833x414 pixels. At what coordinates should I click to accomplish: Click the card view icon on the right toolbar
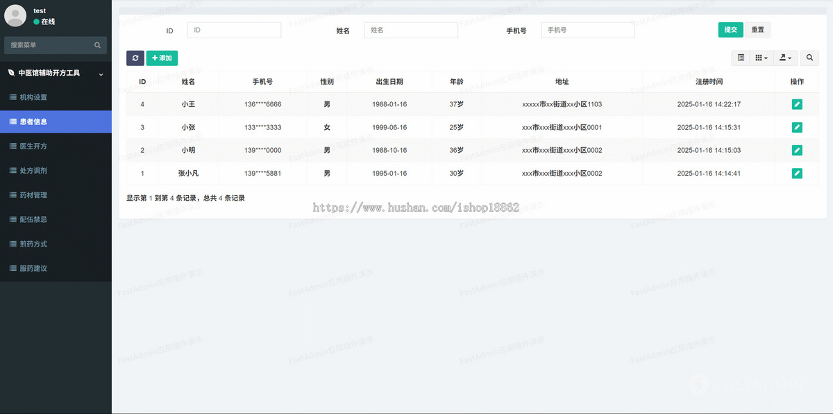tap(741, 58)
